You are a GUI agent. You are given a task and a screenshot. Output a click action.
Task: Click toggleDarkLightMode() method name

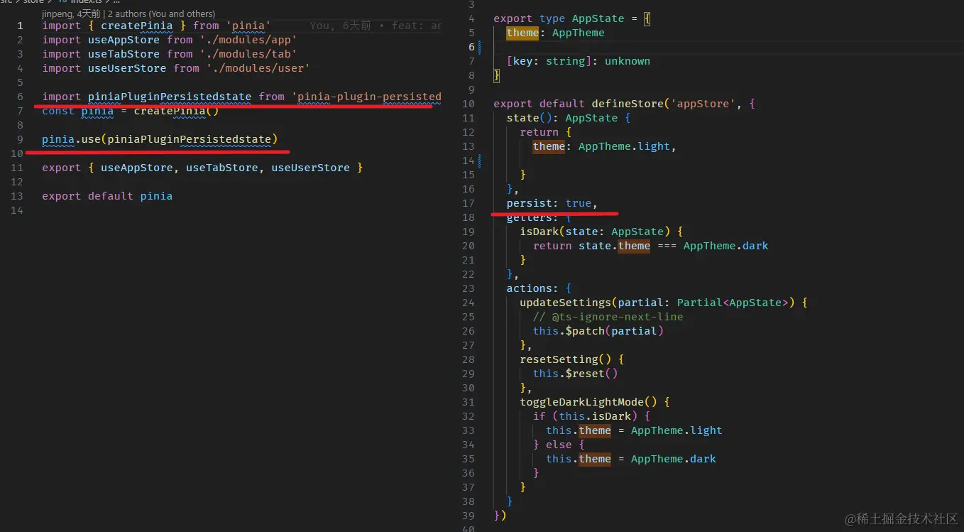[x=588, y=402]
